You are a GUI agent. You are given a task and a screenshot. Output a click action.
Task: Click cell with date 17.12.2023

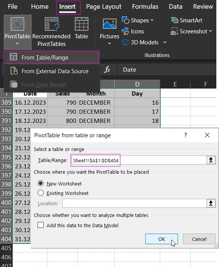pyautogui.click(x=30, y=112)
